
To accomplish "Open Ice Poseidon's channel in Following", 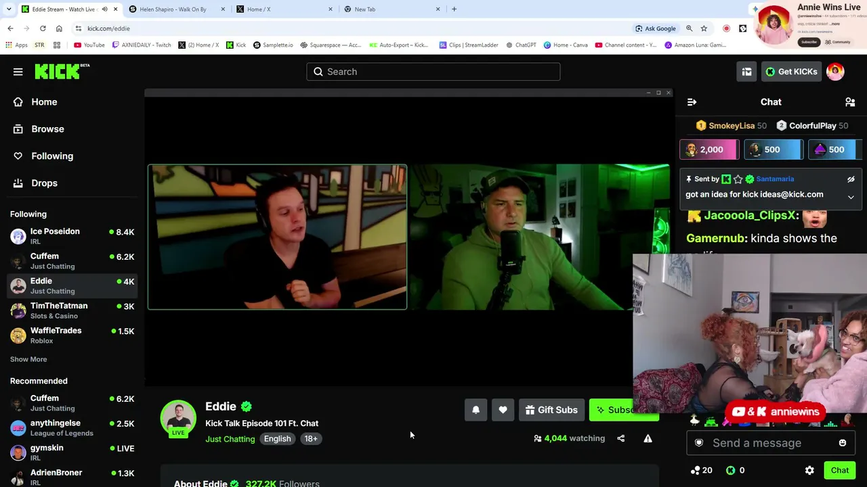I will point(72,236).
